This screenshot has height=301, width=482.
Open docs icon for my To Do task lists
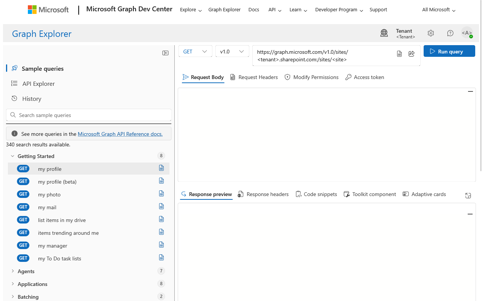point(162,257)
